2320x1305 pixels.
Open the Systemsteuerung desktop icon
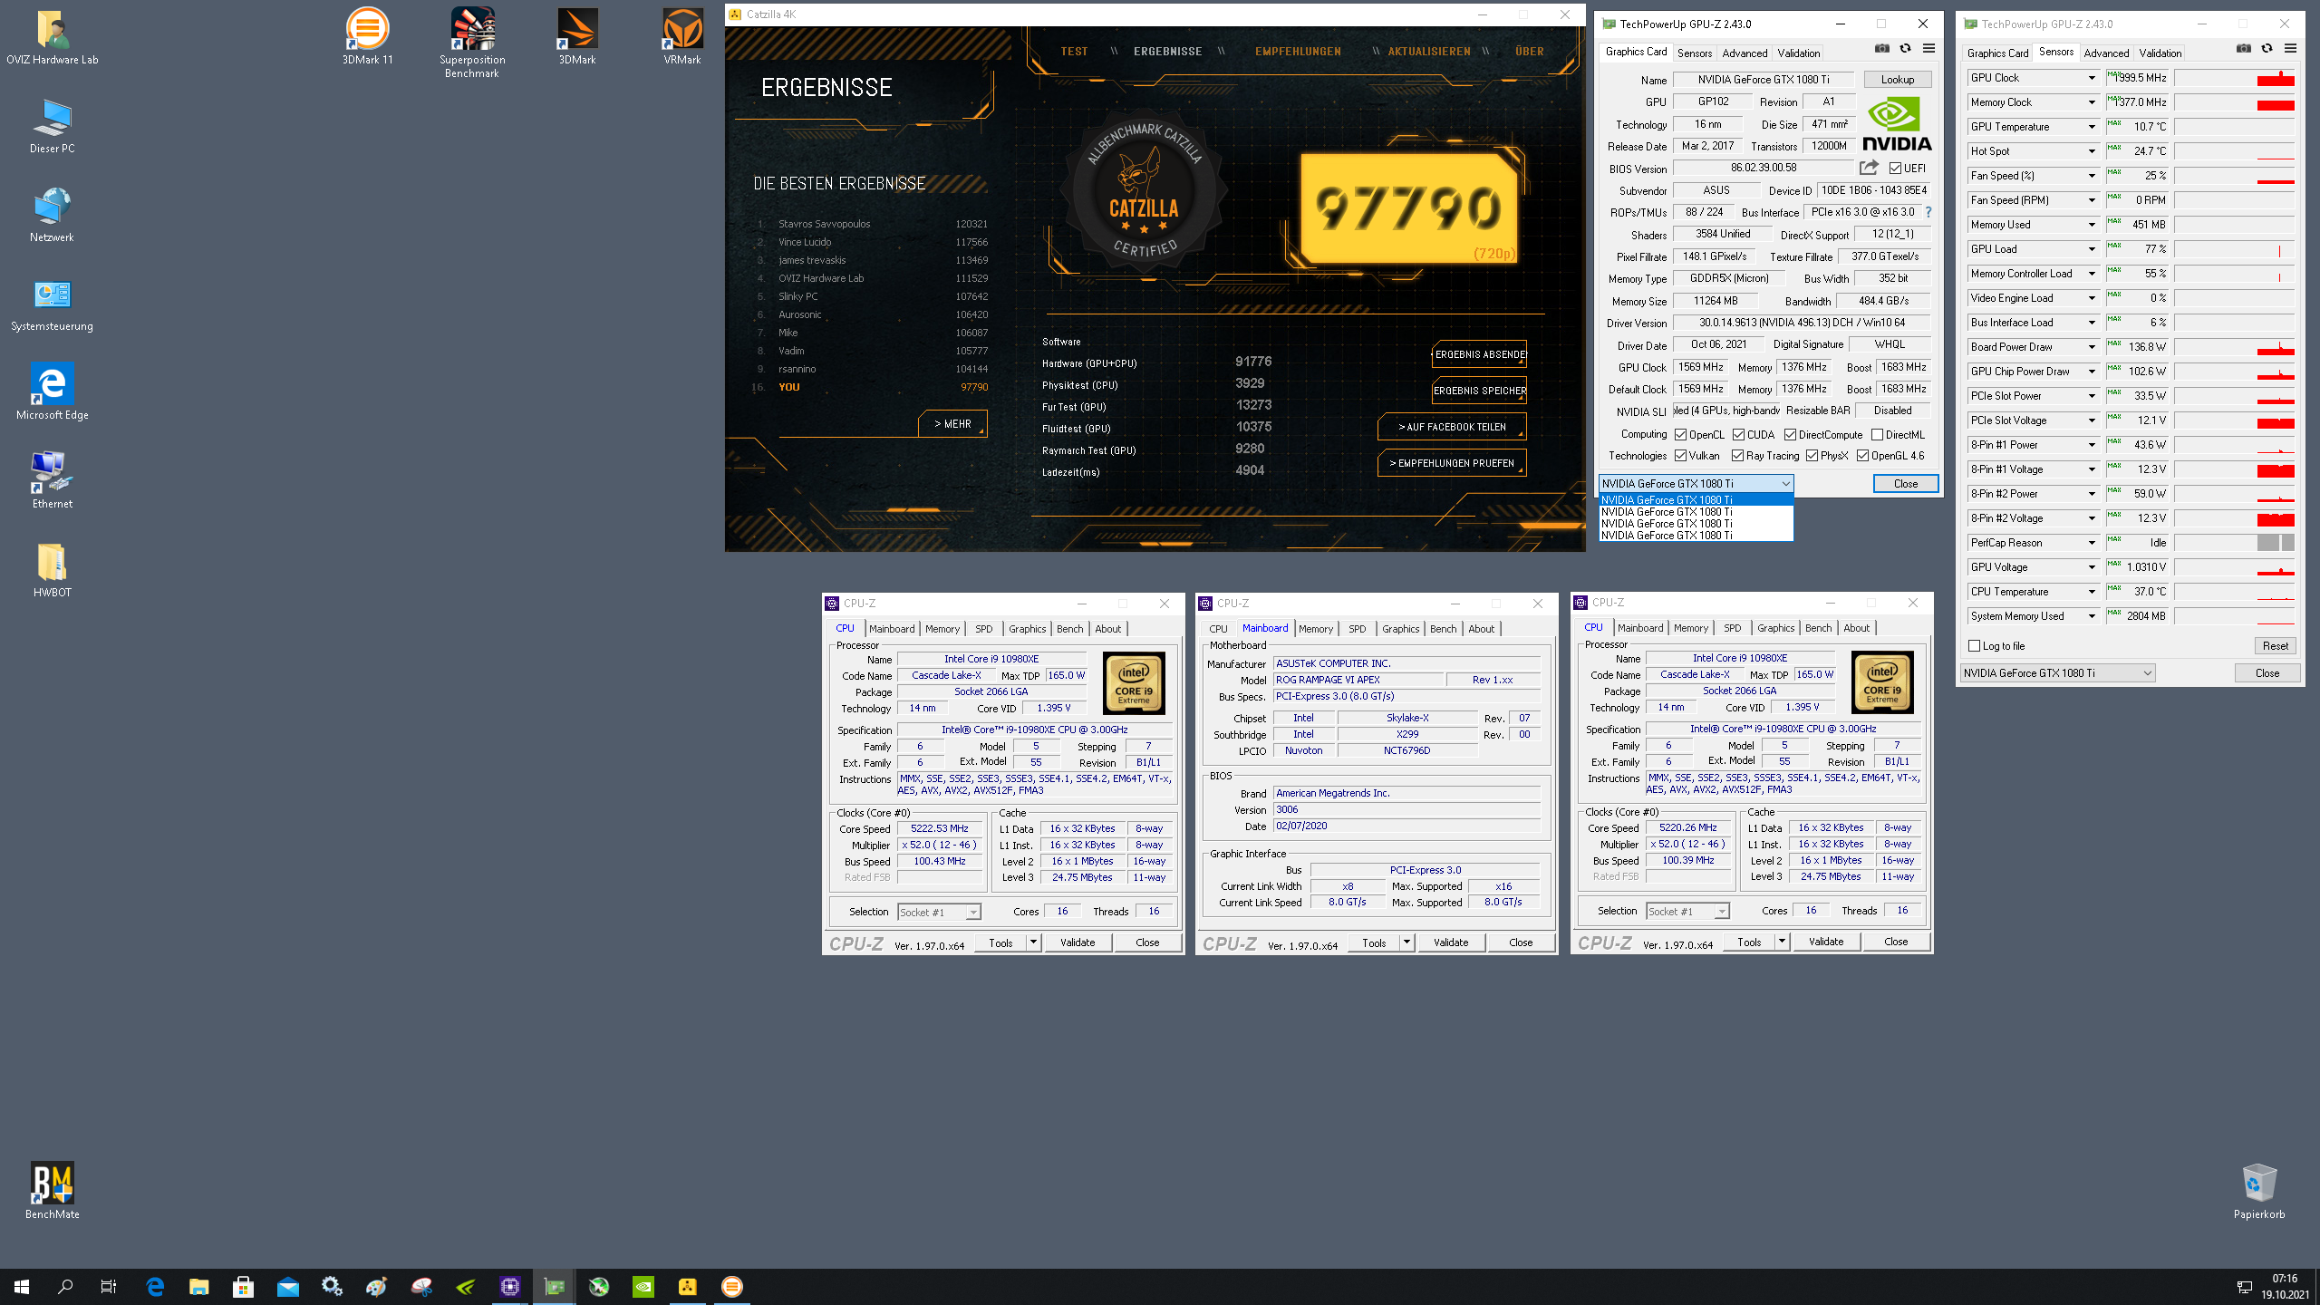[52, 303]
